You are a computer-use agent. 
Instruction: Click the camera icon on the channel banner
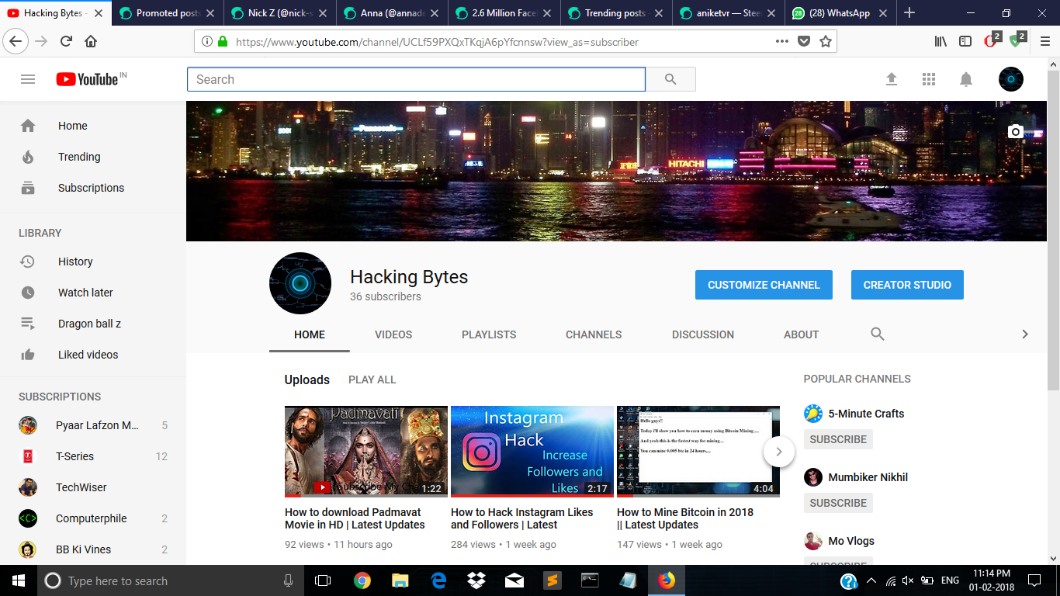pyautogui.click(x=1016, y=132)
